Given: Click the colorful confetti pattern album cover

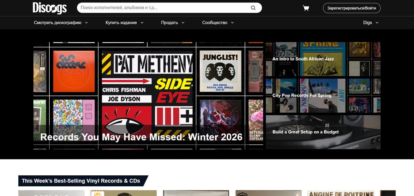Looking at the screenshot, I should point(74,120).
